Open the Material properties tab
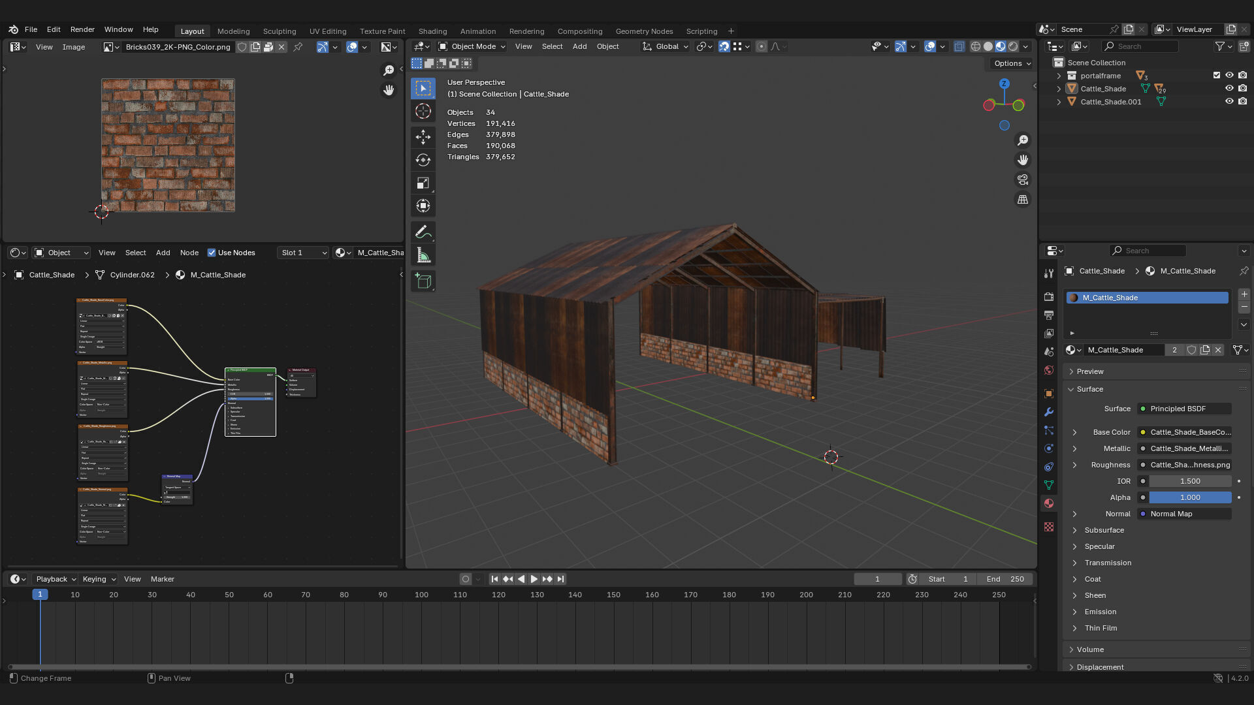The image size is (1254, 705). [x=1049, y=503]
